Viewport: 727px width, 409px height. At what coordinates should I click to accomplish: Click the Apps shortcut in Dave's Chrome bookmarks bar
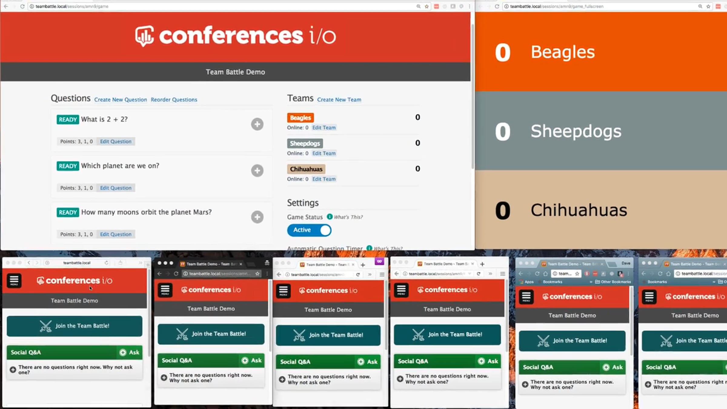tap(526, 282)
